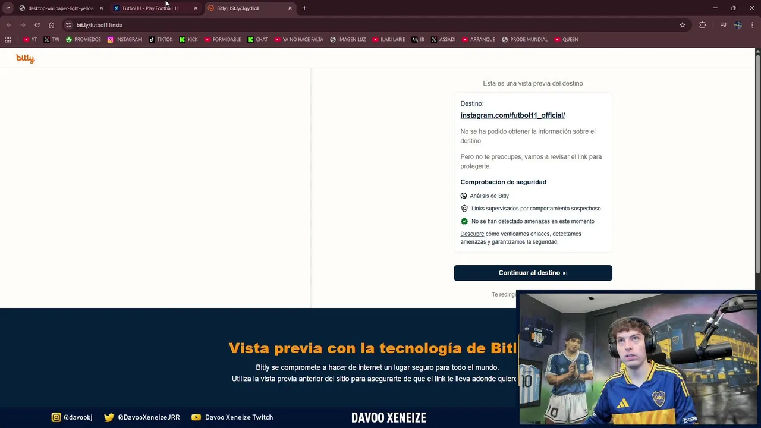761x428 pixels.
Task: Open the IR bookmark
Action: coord(418,40)
